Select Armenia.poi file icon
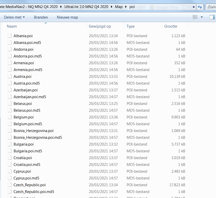This screenshot has height=198, width=216. [x=10, y=63]
